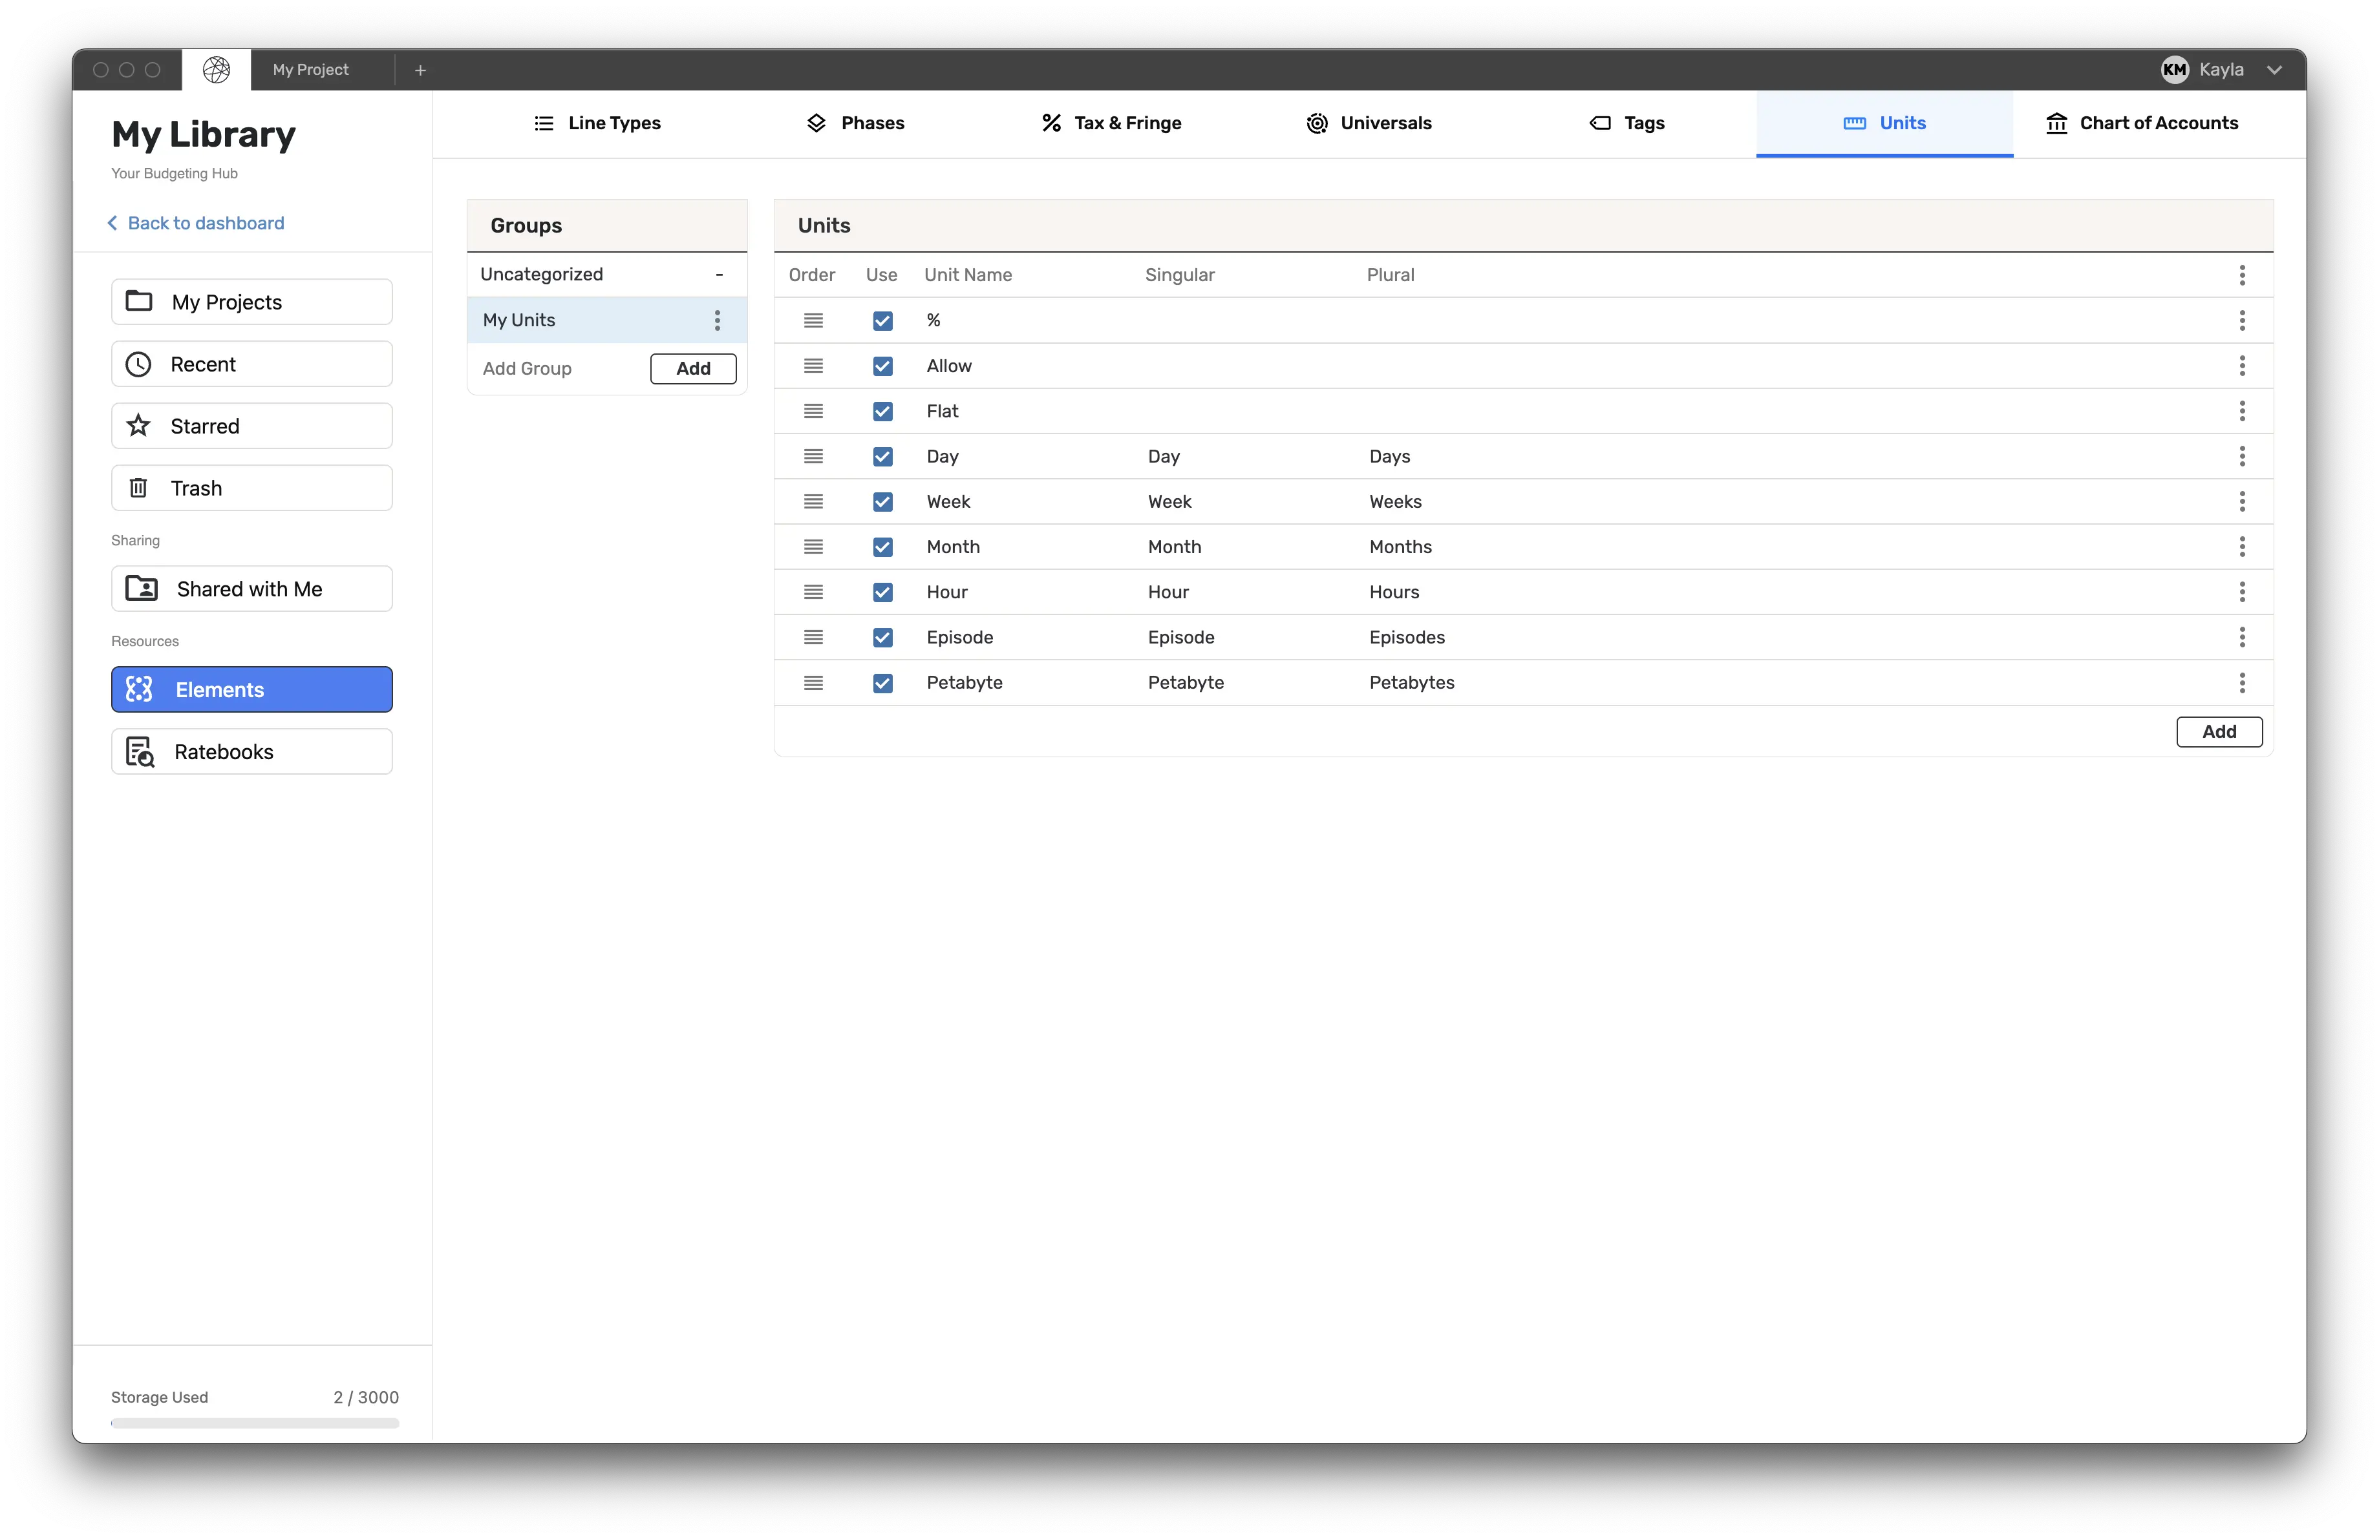
Task: Switch to the Tax & Fringe tab
Action: pos(1111,123)
